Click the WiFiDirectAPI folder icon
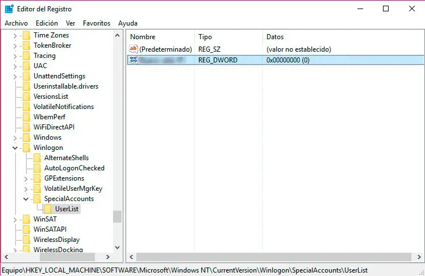This screenshot has width=425, height=276. click(26, 127)
